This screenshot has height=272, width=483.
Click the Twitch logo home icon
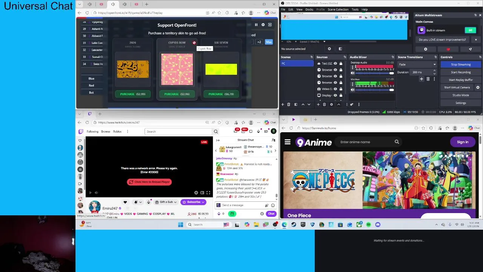81,131
